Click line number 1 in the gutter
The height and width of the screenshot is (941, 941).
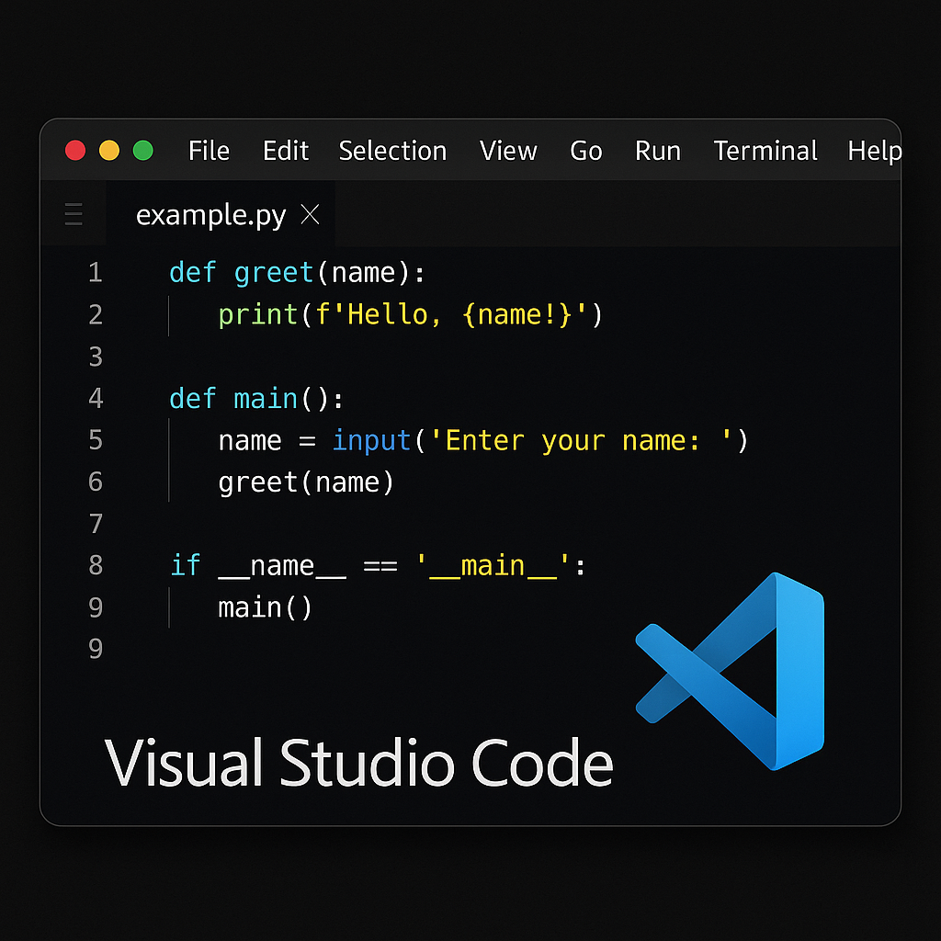point(96,273)
